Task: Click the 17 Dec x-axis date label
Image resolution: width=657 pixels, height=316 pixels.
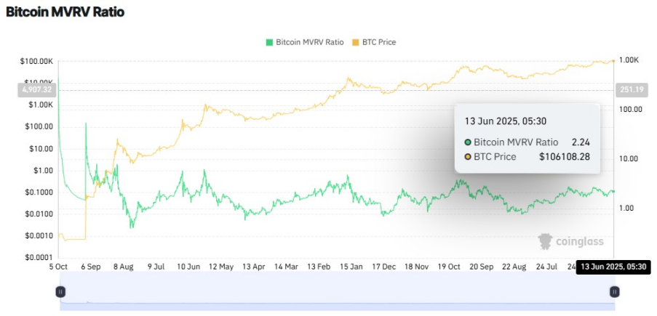Action: pyautogui.click(x=384, y=267)
